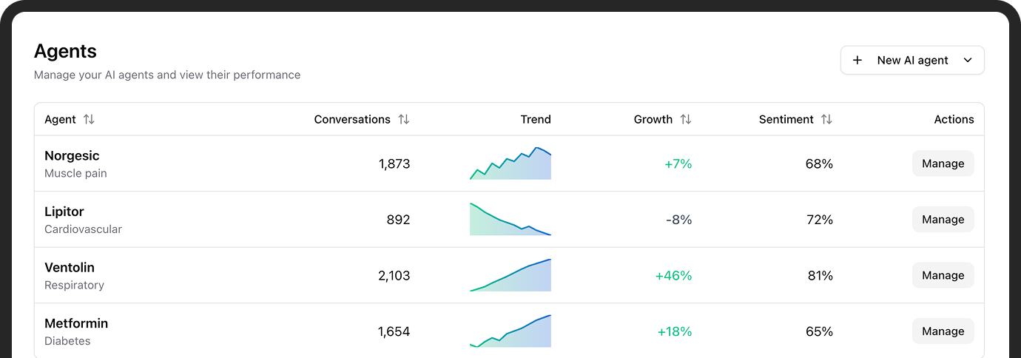1021x358 pixels.
Task: Click the Lipitor declining trend chart
Action: coord(510,220)
